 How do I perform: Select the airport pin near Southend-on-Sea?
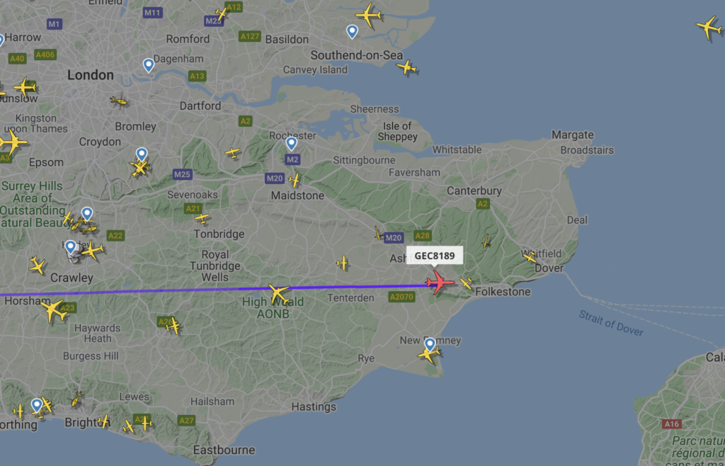[352, 32]
